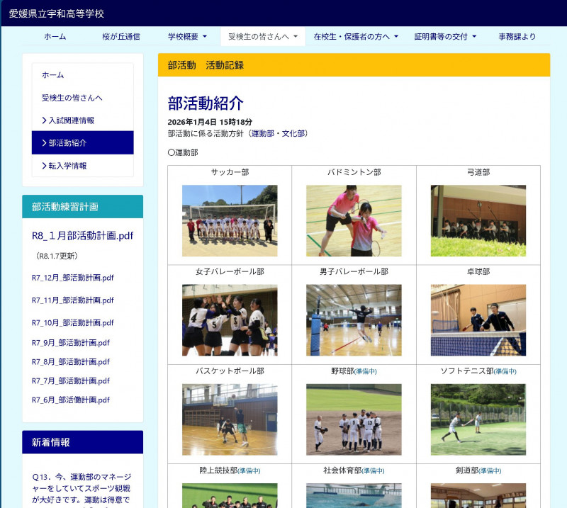This screenshot has width=567, height=508.
Task: Open the 学校概要 dropdown menu
Action: click(187, 37)
